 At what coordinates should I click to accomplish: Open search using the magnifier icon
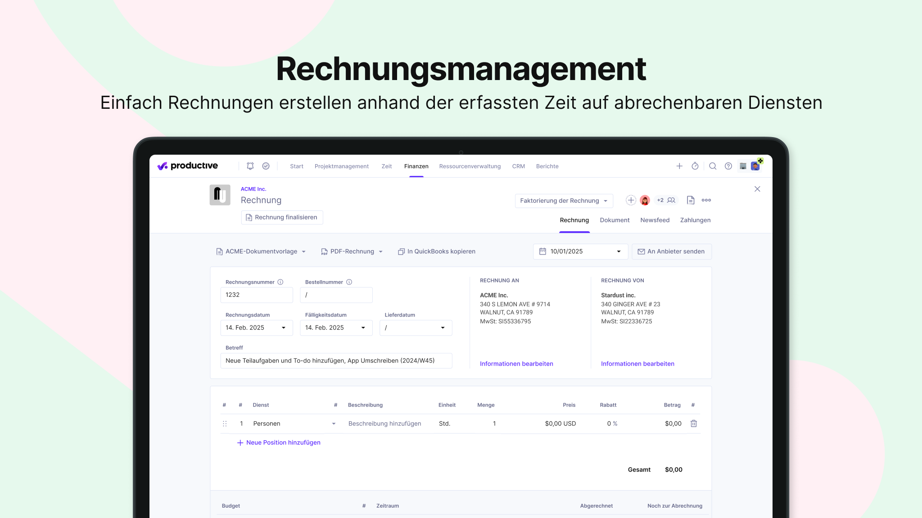(x=713, y=166)
